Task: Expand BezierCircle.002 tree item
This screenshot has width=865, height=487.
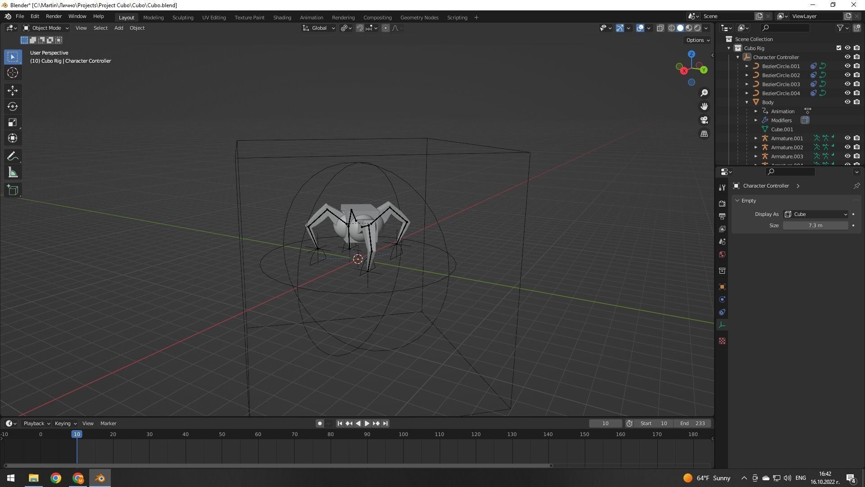Action: (747, 75)
